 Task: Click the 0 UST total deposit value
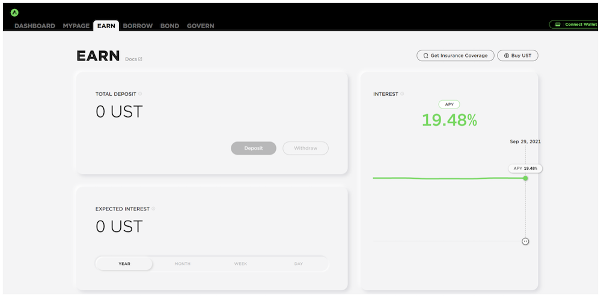tap(119, 112)
